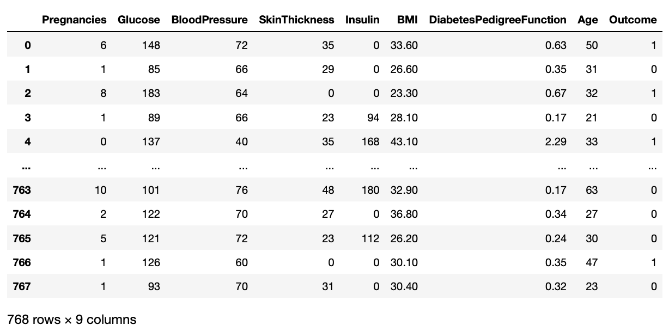
Task: Click the DiabetesPedigreeFunction column header
Action: point(497,20)
